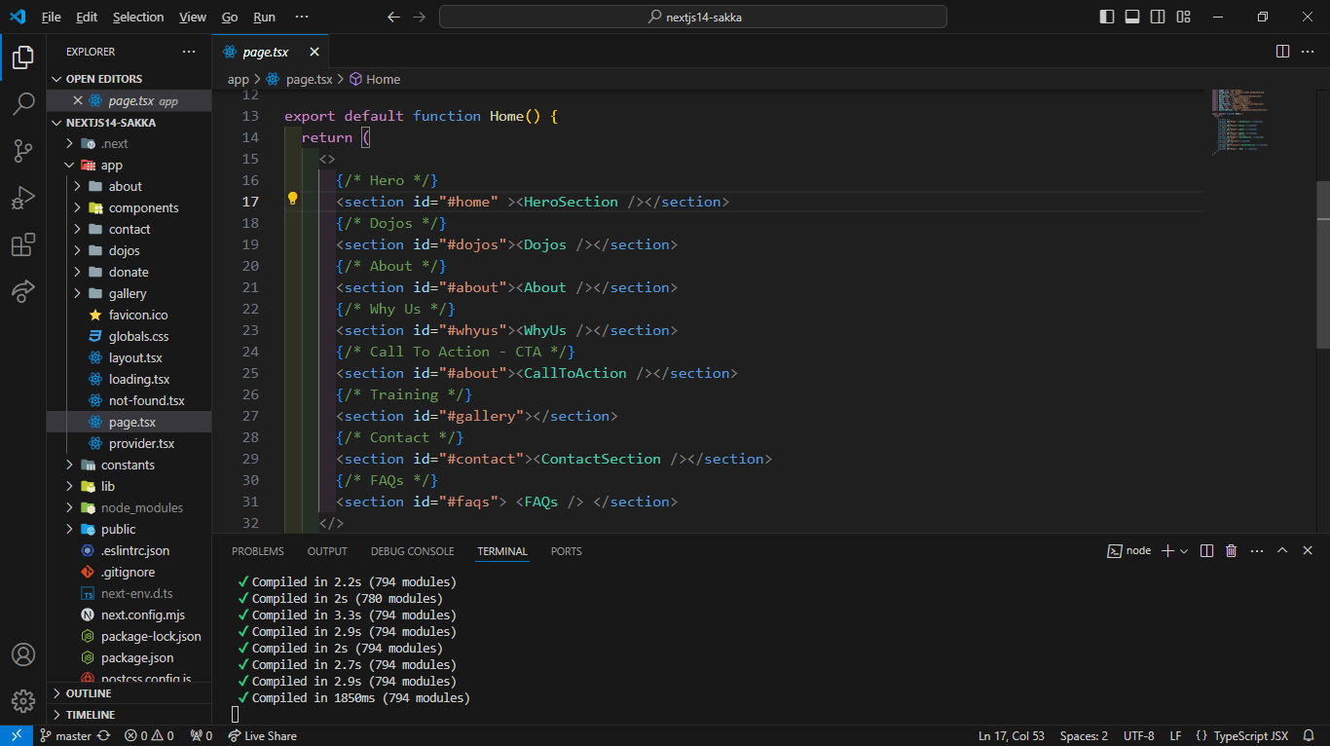Expand the components folder
The height and width of the screenshot is (746, 1330).
tap(143, 207)
